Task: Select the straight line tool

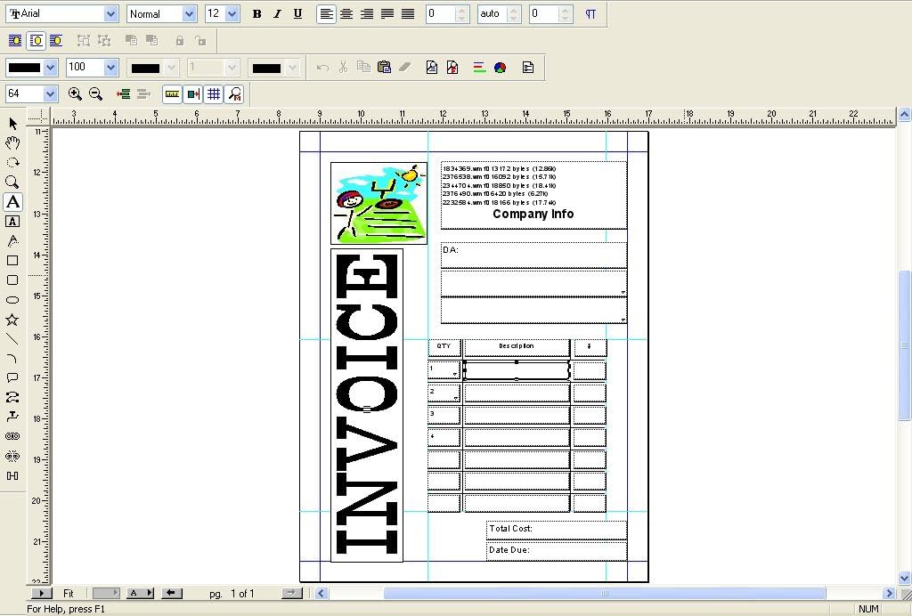Action: (x=12, y=339)
